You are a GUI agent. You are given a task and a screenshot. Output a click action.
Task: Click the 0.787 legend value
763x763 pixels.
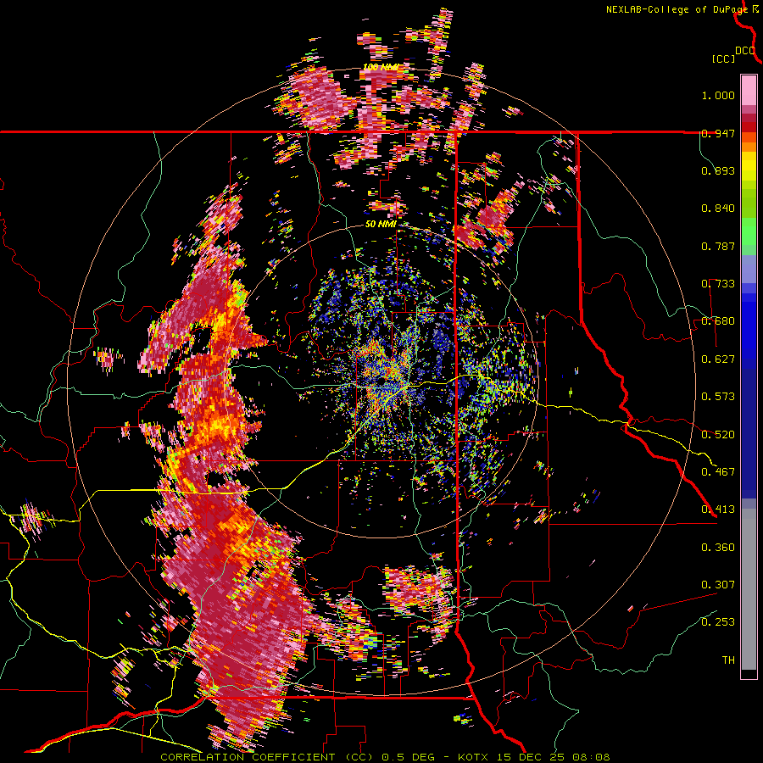point(718,246)
